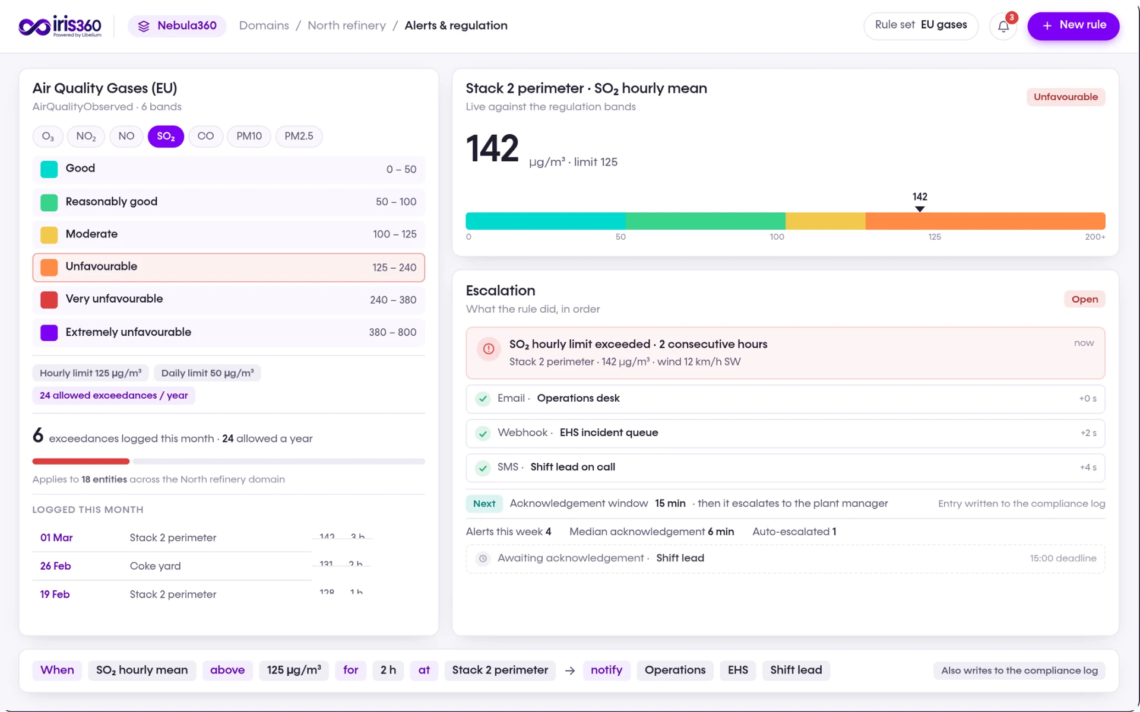Click the exceedances progress bar
Viewport: 1140px width, 712px height.
click(x=229, y=461)
